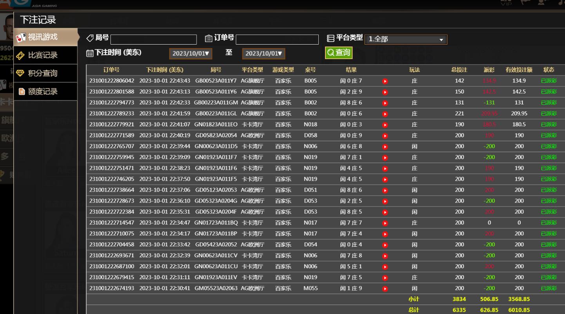The image size is (565, 314).
Task: Play video replay for order 231001222738664
Action: pyautogui.click(x=385, y=190)
